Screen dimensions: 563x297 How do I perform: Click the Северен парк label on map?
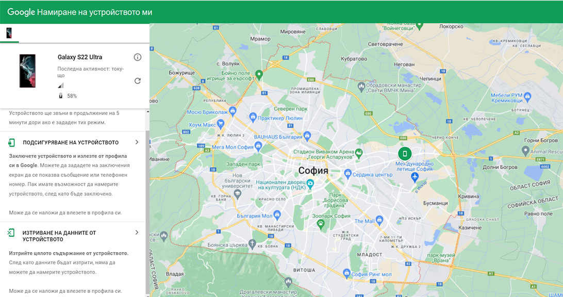[x=290, y=109]
